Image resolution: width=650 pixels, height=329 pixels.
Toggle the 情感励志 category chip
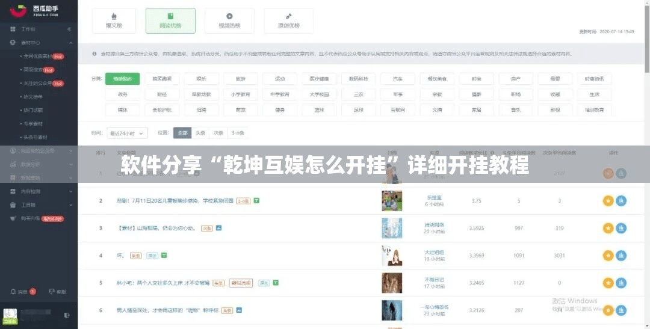122,78
